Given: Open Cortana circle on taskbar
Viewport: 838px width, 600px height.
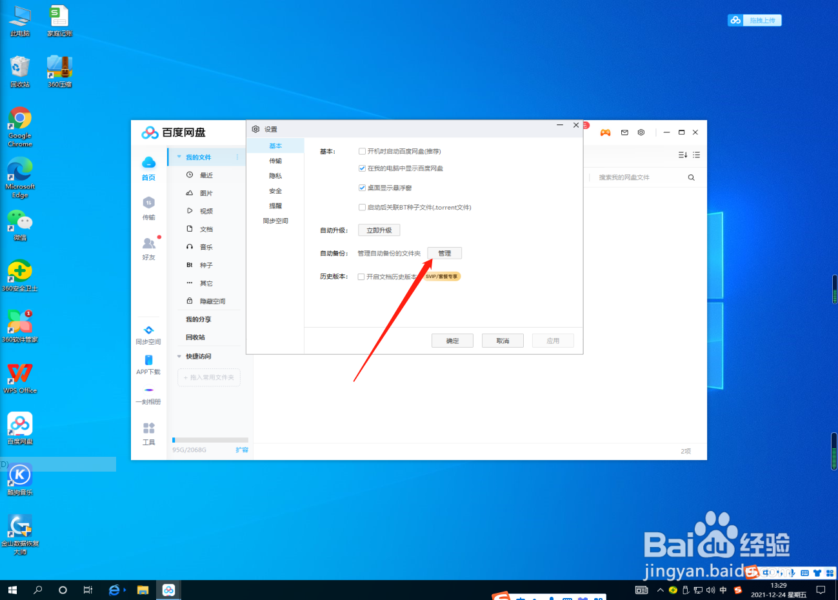Looking at the screenshot, I should (x=63, y=590).
